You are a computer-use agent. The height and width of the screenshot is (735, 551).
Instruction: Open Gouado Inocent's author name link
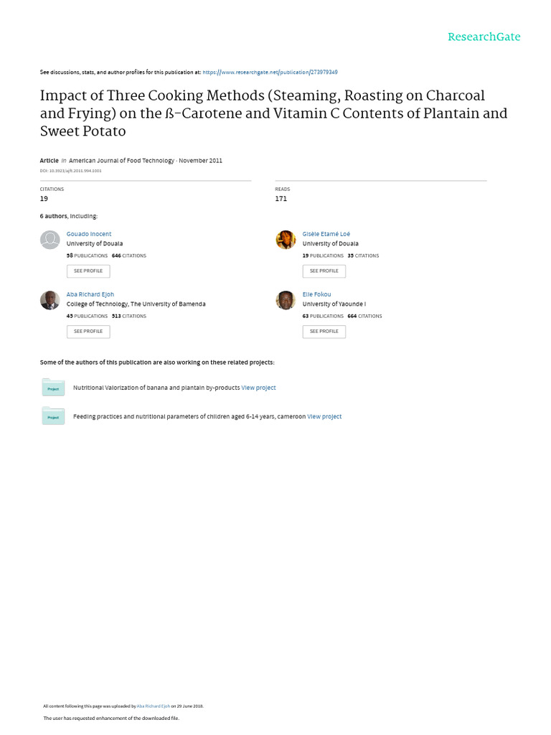[x=89, y=234]
